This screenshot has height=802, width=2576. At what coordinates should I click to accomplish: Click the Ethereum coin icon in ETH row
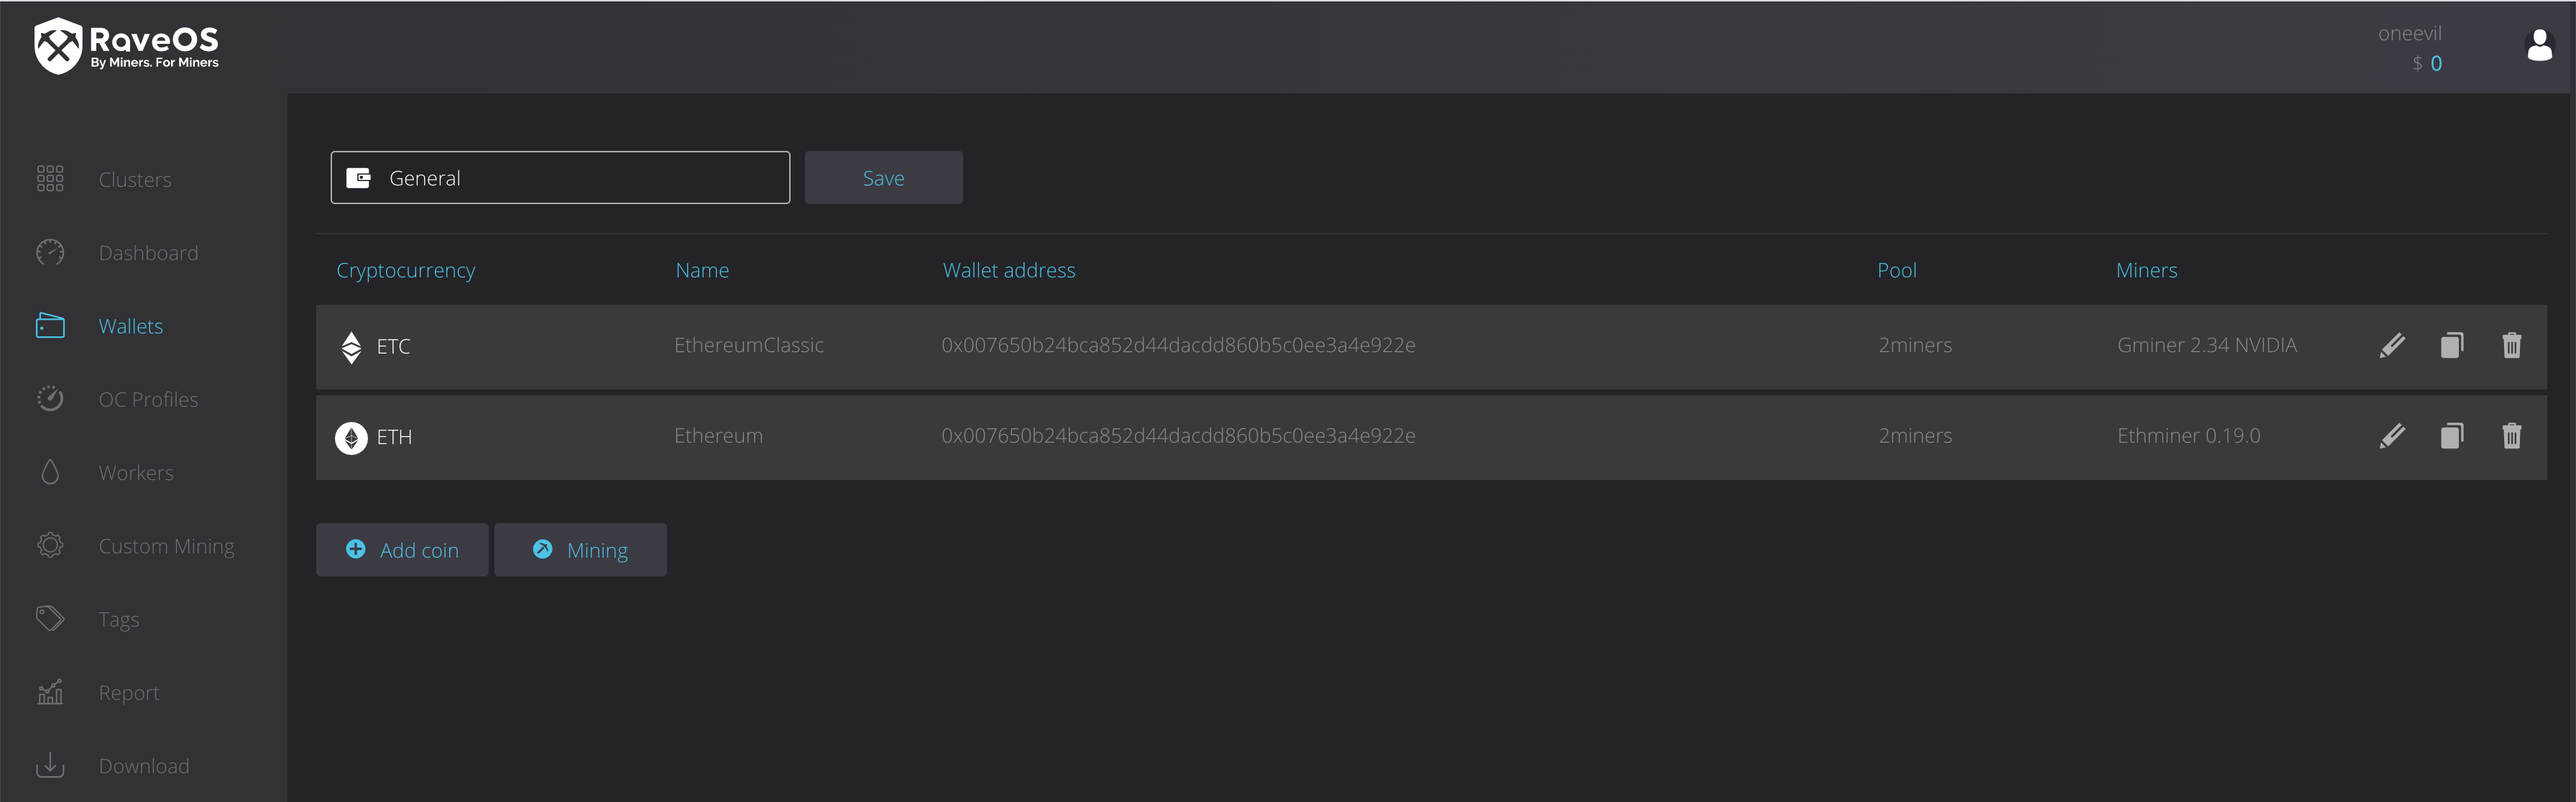point(351,438)
